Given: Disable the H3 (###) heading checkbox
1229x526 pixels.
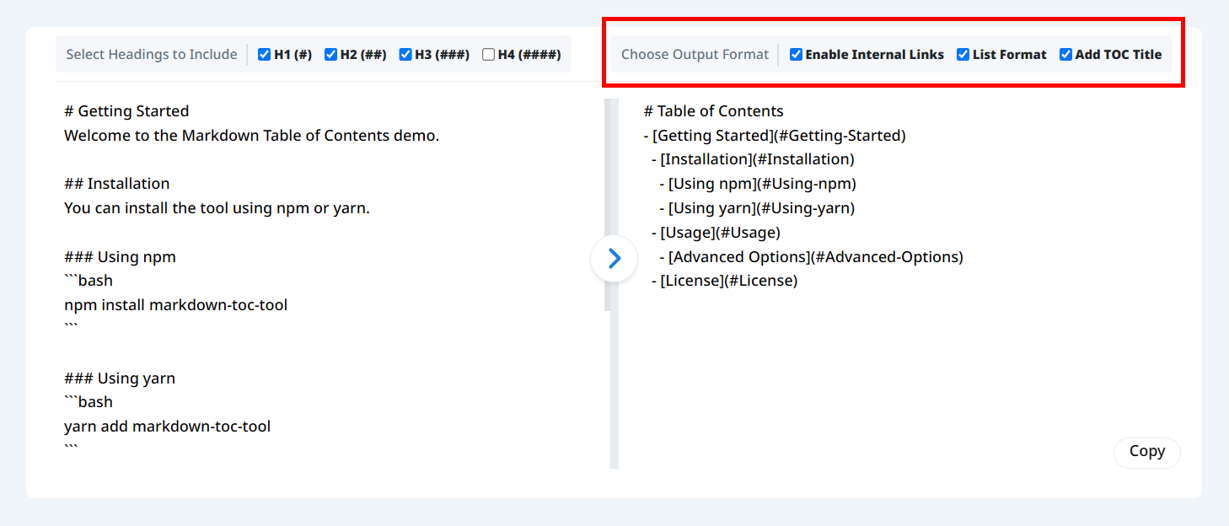Looking at the screenshot, I should (405, 55).
